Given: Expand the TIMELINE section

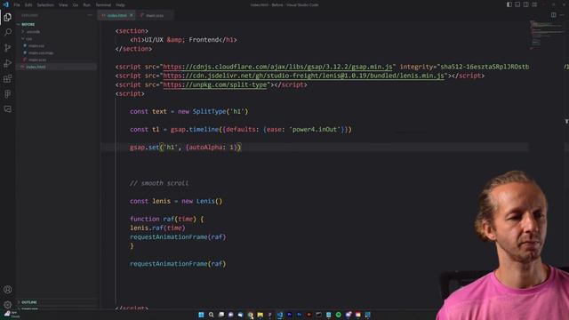Looking at the screenshot, I should [x=29, y=308].
